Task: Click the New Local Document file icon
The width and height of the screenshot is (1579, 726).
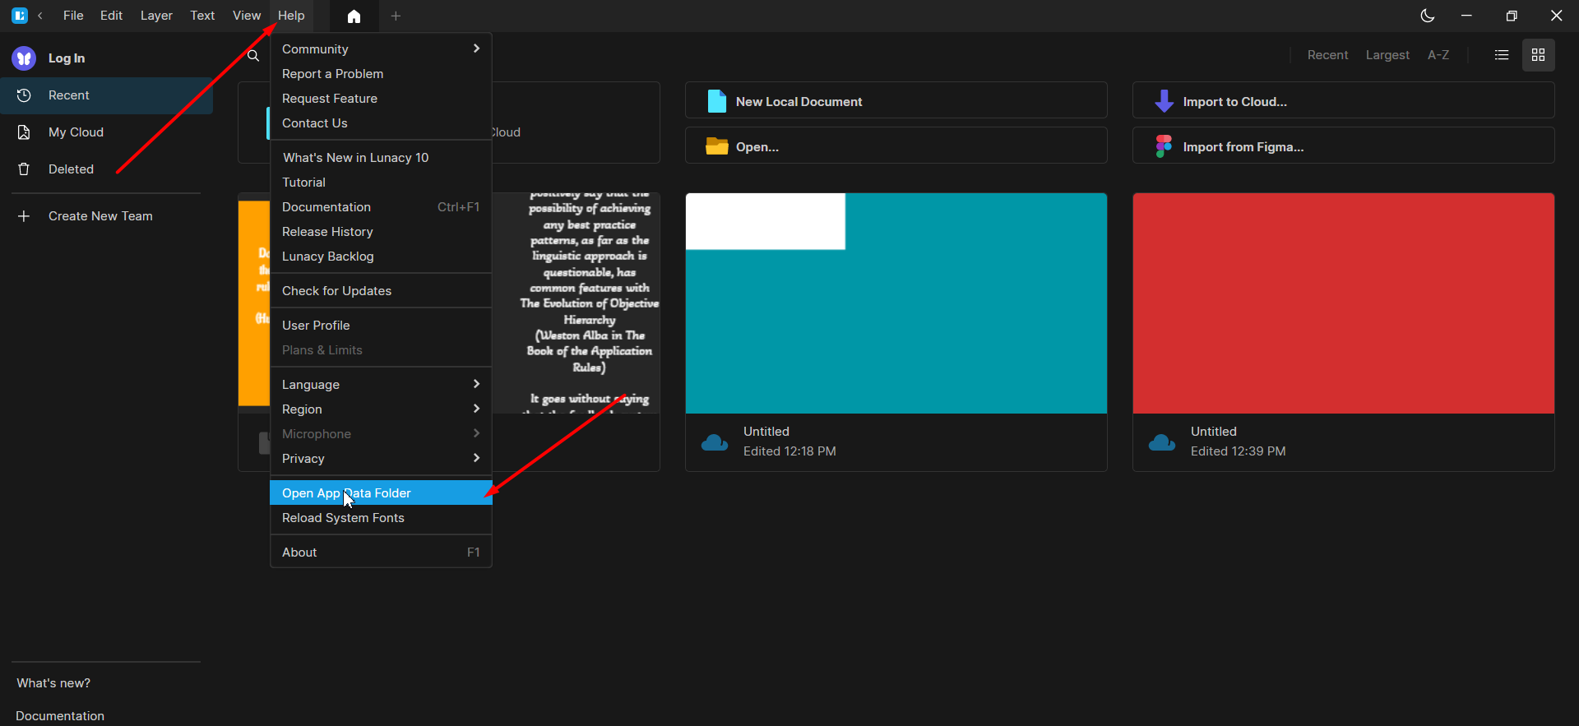Action: [x=717, y=101]
